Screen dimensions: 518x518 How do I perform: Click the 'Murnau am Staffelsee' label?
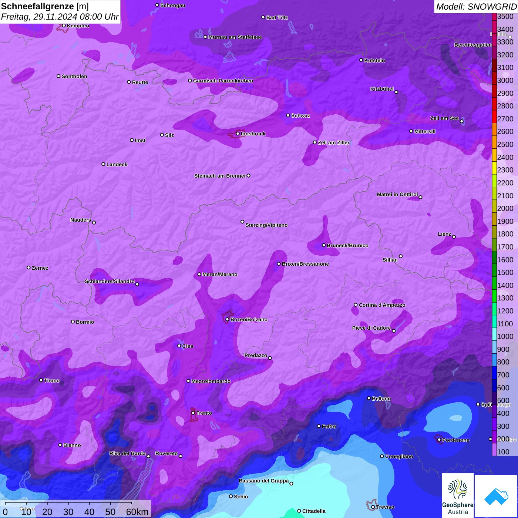tap(235, 37)
